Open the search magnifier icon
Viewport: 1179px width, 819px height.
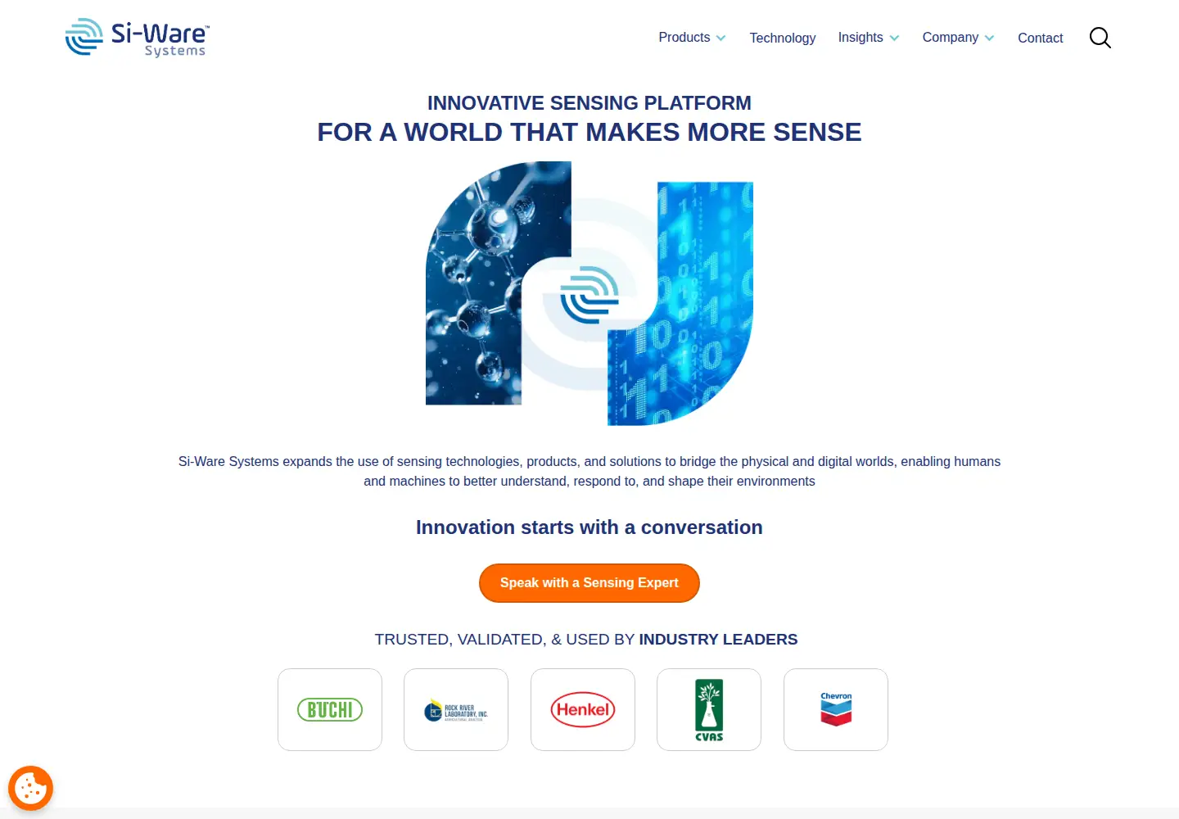1100,38
